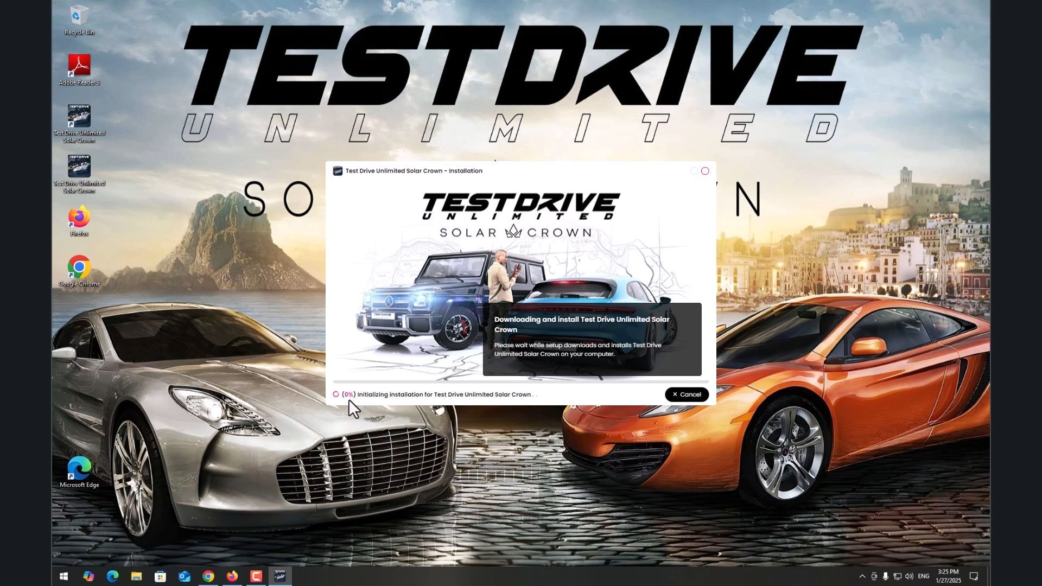The width and height of the screenshot is (1042, 586).
Task: Select the Firefox desktop shortcut
Action: [79, 221]
